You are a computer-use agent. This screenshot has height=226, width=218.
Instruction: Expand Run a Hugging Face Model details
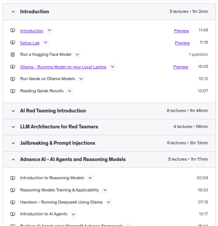(77, 55)
